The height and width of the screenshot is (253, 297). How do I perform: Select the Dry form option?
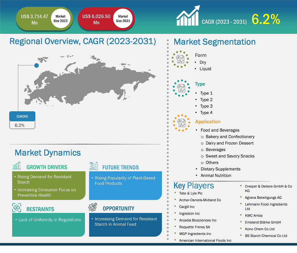[203, 62]
